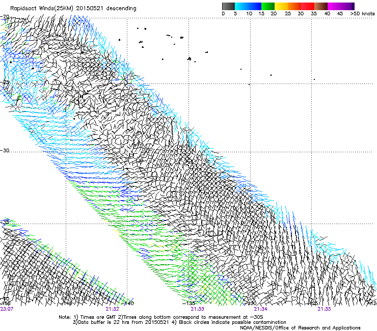Screen dimensions: 377x331
Task: Click the time label 23:07
Action: (x=7, y=309)
